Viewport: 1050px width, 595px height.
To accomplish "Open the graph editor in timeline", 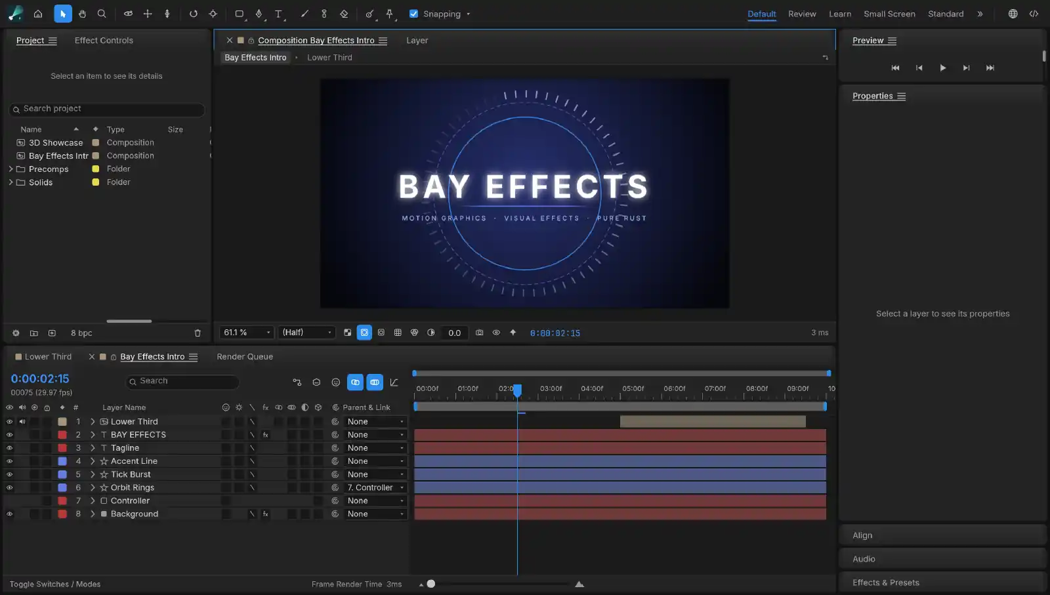I will click(394, 382).
